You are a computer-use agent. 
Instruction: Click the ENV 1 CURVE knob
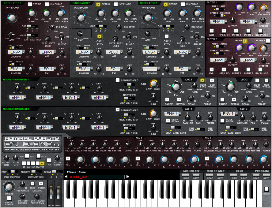click(x=128, y=145)
